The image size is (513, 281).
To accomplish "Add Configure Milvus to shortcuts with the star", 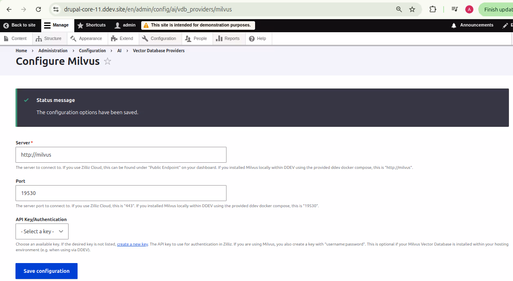I will (x=107, y=61).
